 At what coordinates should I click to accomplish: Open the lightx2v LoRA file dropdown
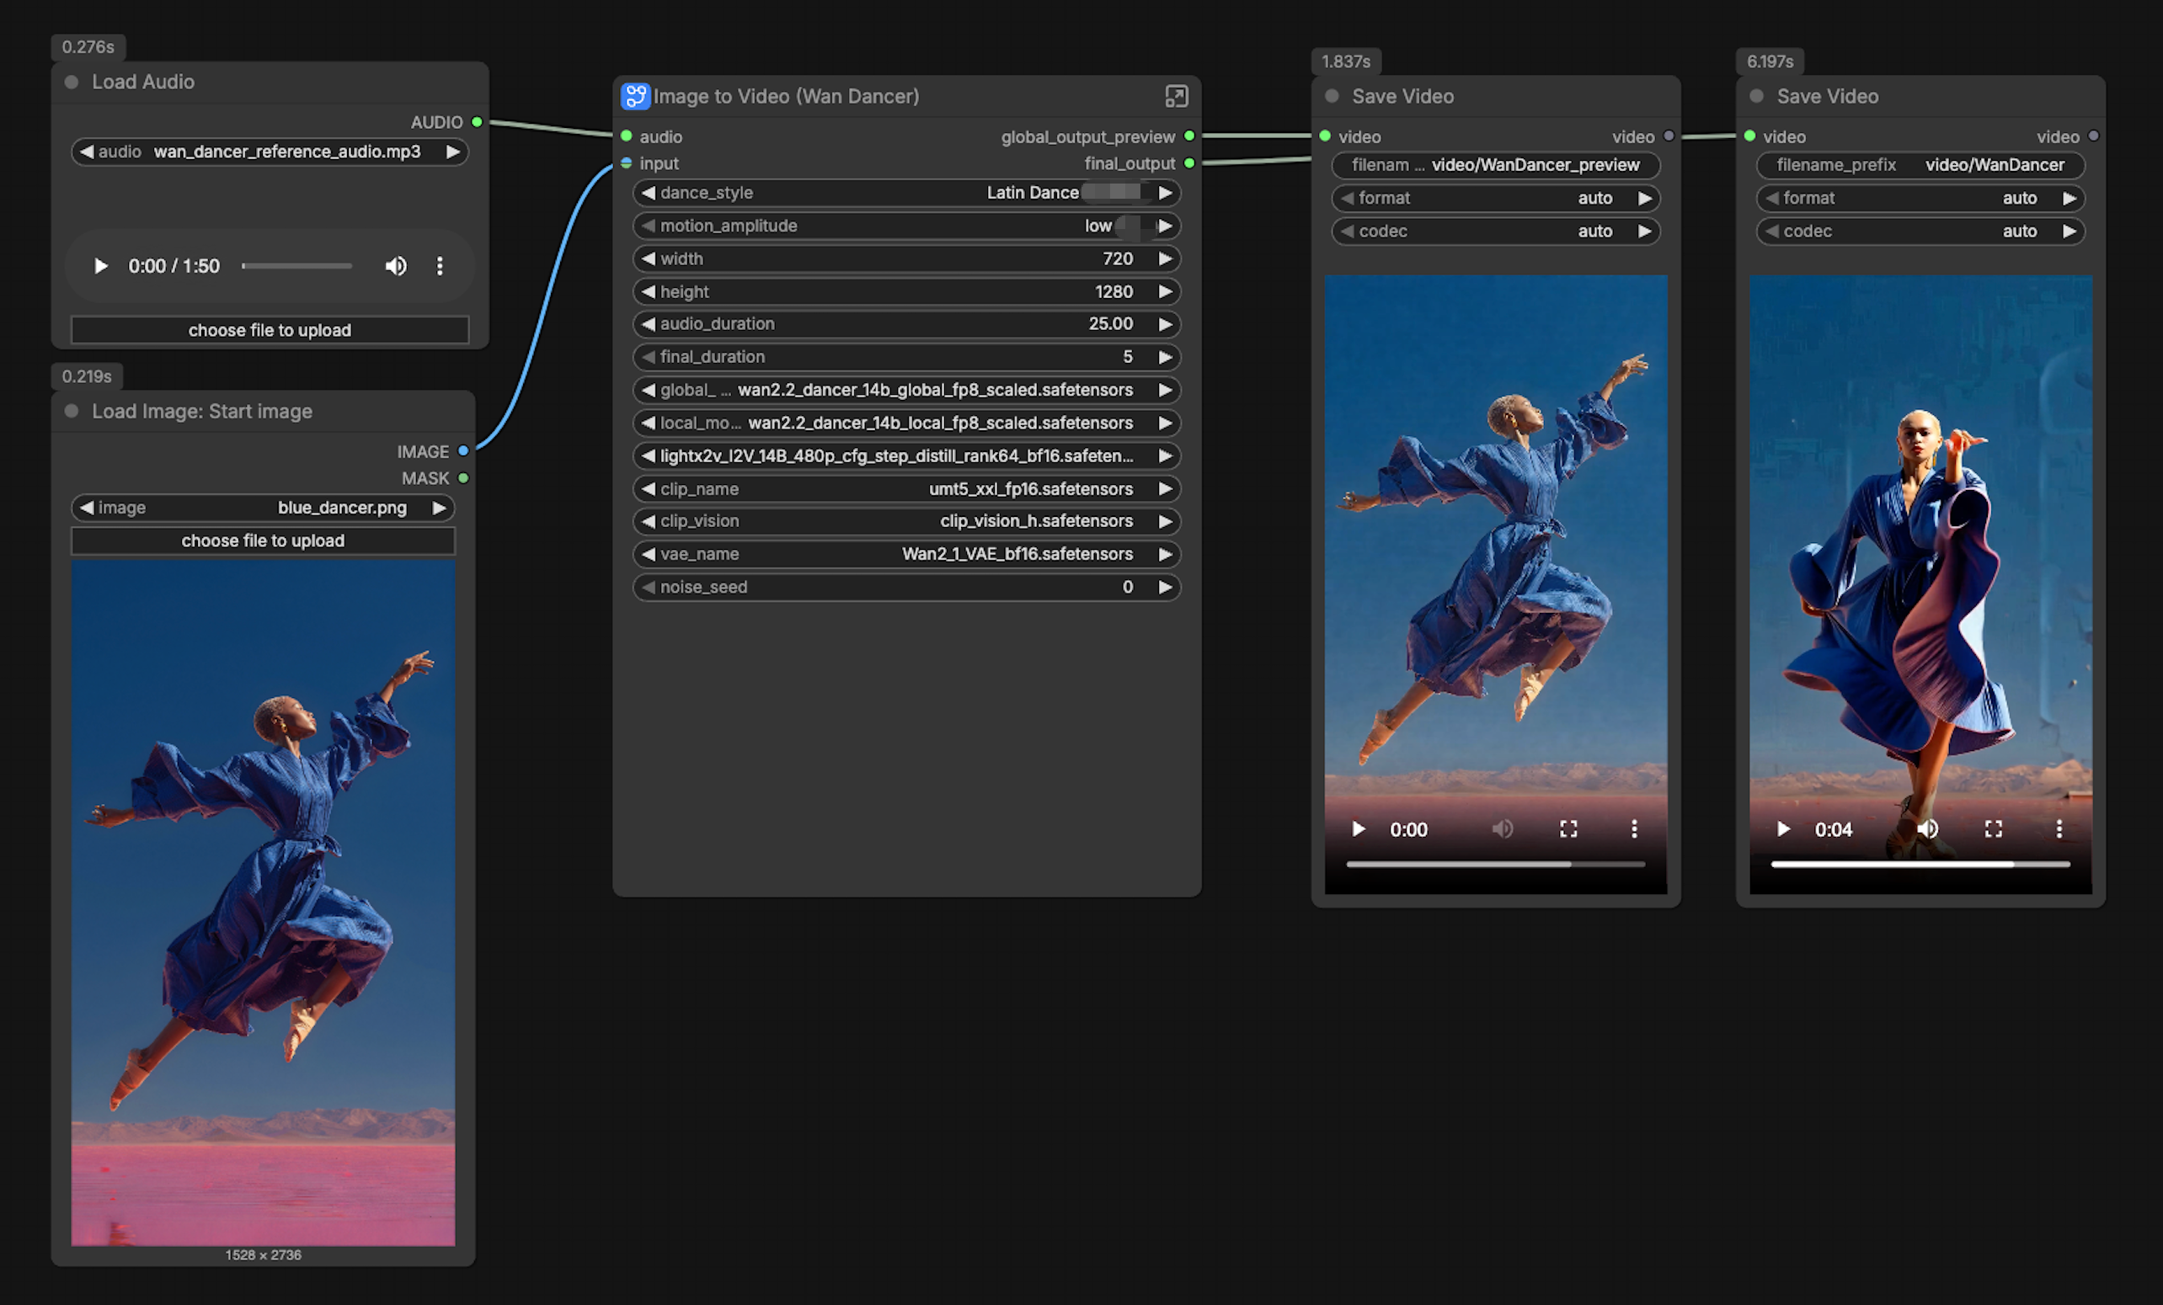pyautogui.click(x=907, y=455)
